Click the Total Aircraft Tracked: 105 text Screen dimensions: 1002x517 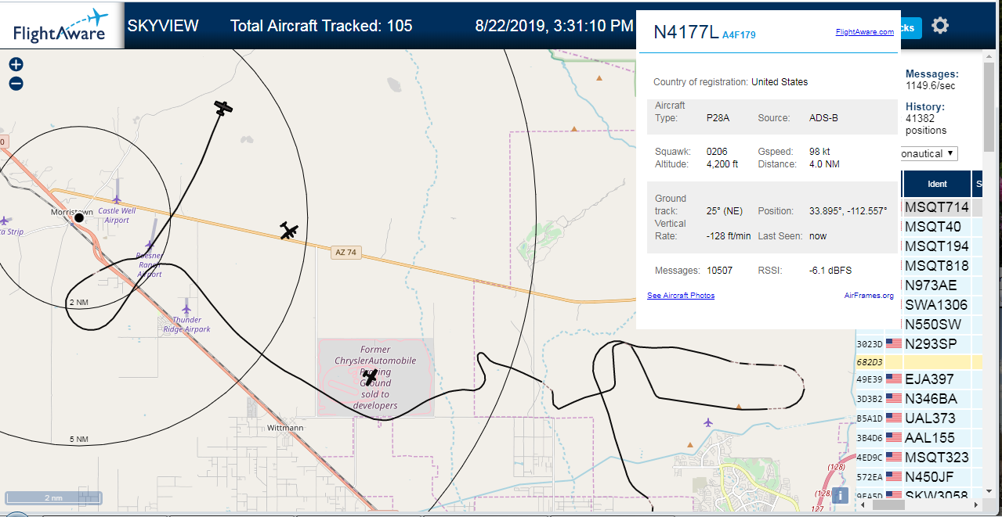click(x=321, y=26)
